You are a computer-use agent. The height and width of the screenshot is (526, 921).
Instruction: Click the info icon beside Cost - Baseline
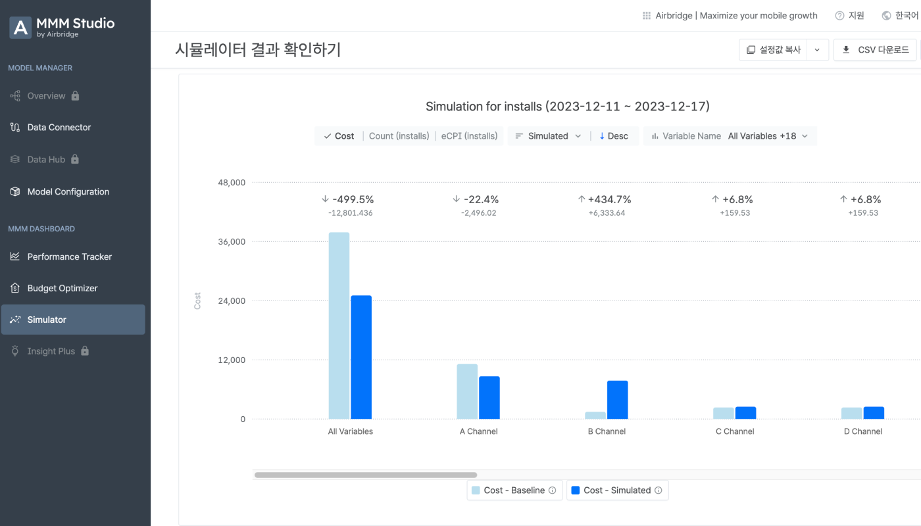point(553,490)
